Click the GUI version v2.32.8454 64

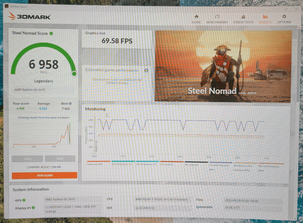pyautogui.click(x=145, y=208)
